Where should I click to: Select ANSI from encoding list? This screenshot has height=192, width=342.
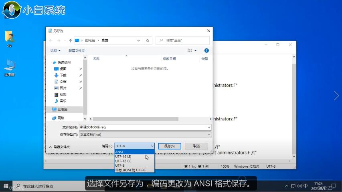(x=119, y=152)
